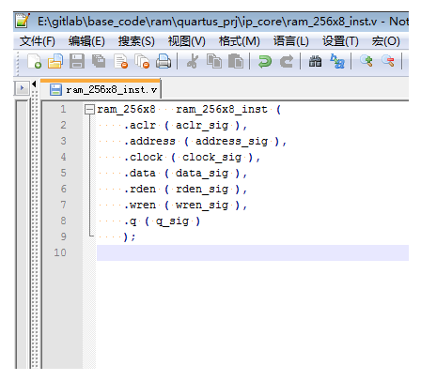Open the 语言(L) menu

pyautogui.click(x=290, y=41)
